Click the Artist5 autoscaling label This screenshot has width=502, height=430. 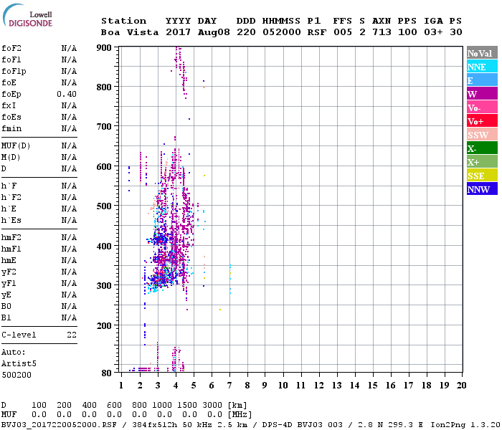point(19,364)
